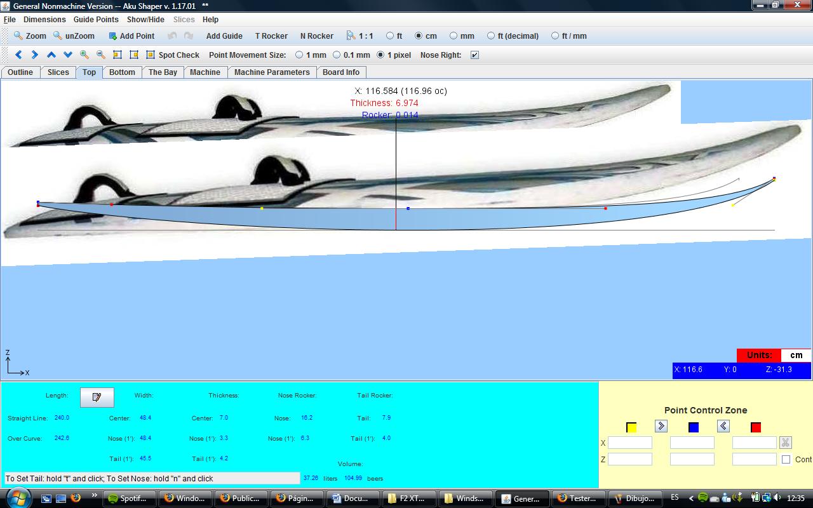Uncheck the Nose Right checkbox
Image resolution: width=813 pixels, height=508 pixels.
tap(474, 55)
